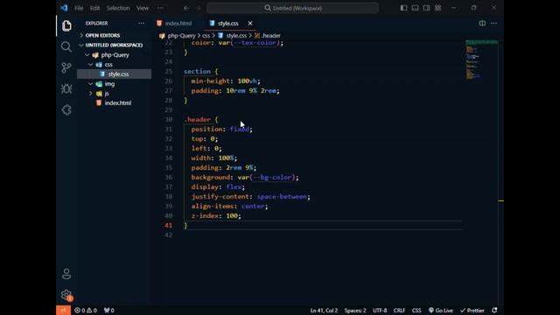This screenshot has height=315, width=560.
Task: Click the Untitled (Workspace) search box
Action: pos(292,8)
